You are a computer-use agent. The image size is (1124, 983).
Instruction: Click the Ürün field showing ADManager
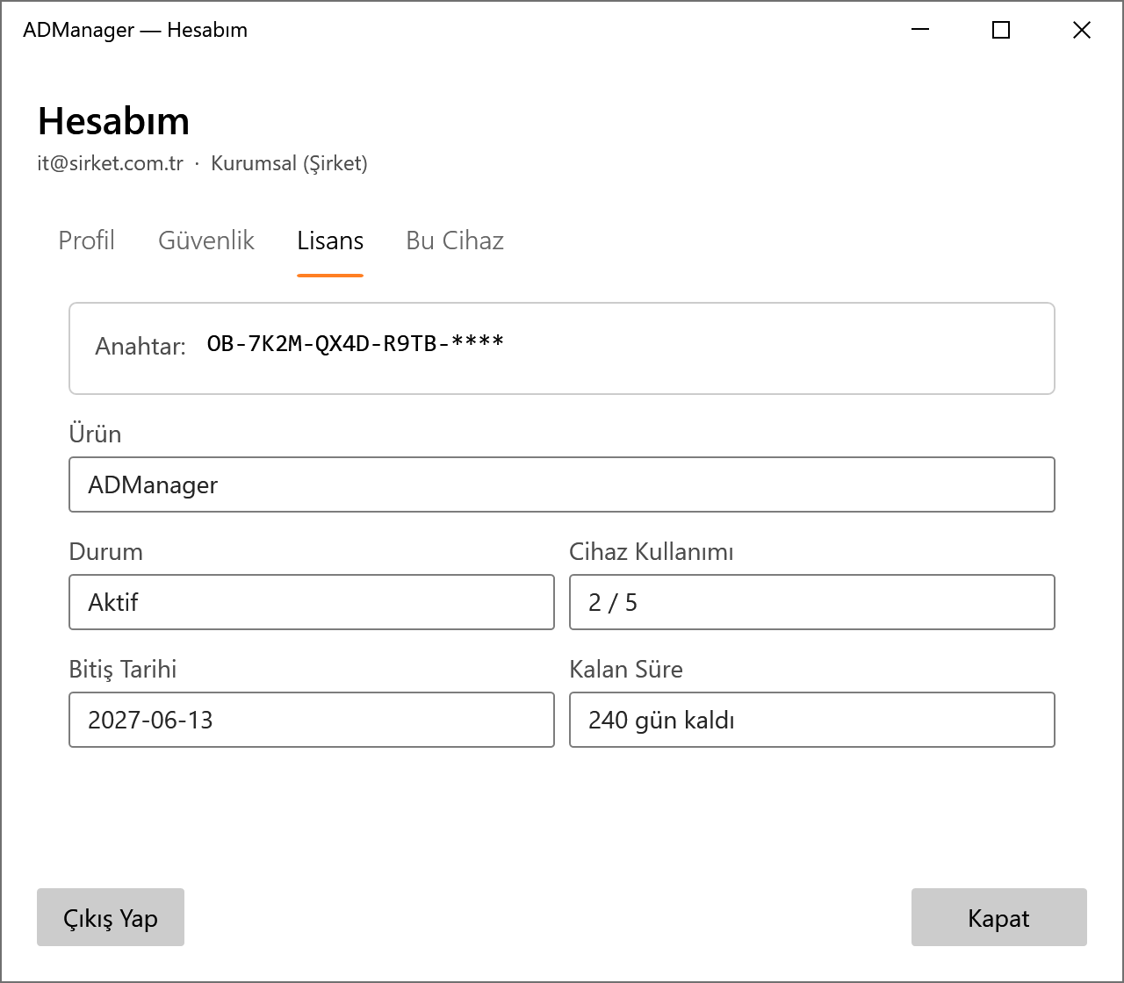click(562, 484)
